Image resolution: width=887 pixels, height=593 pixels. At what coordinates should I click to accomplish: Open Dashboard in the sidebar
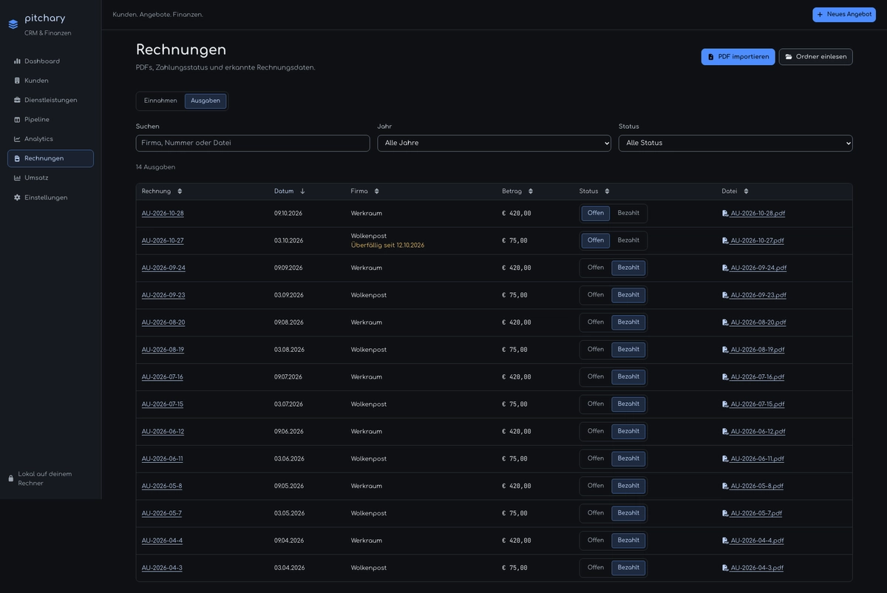[x=50, y=61]
